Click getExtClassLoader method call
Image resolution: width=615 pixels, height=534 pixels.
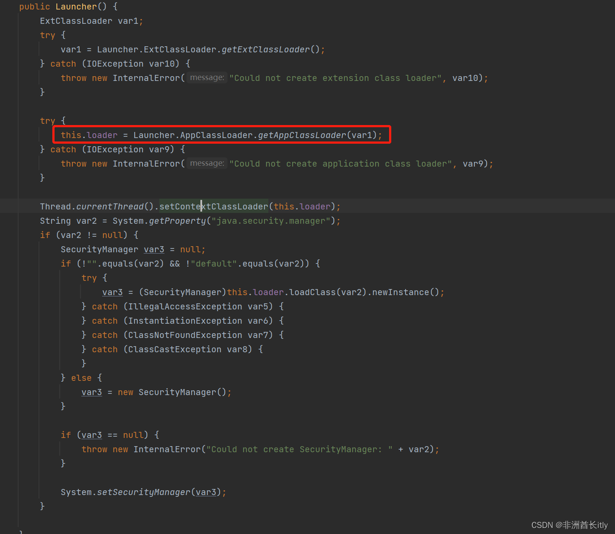[266, 49]
